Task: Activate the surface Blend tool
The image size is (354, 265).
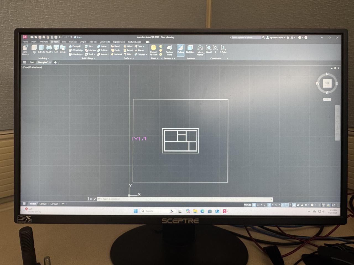Action: (x=115, y=46)
